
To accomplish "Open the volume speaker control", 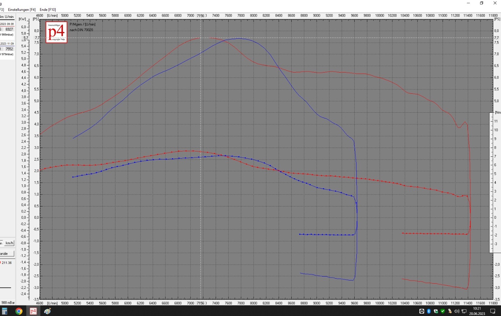I will (457, 311).
